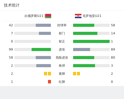This screenshot has width=124, height=99.
Task: Click Belarus's green attacks bar
Action: [x=41, y=49]
